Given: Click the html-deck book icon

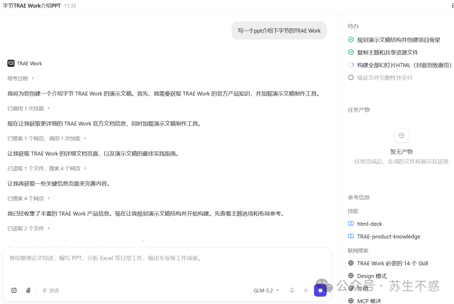Looking at the screenshot, I should 351,223.
